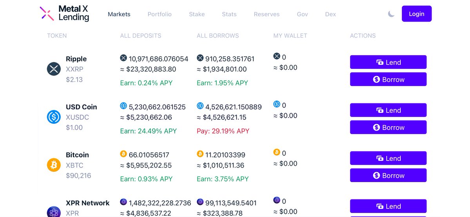This screenshot has height=217, width=470.
Task: Click the TOKEN column header
Action: 57,36
